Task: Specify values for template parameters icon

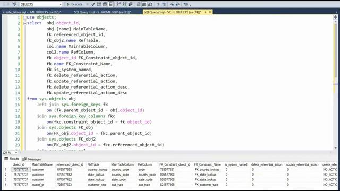Action: 185,4
